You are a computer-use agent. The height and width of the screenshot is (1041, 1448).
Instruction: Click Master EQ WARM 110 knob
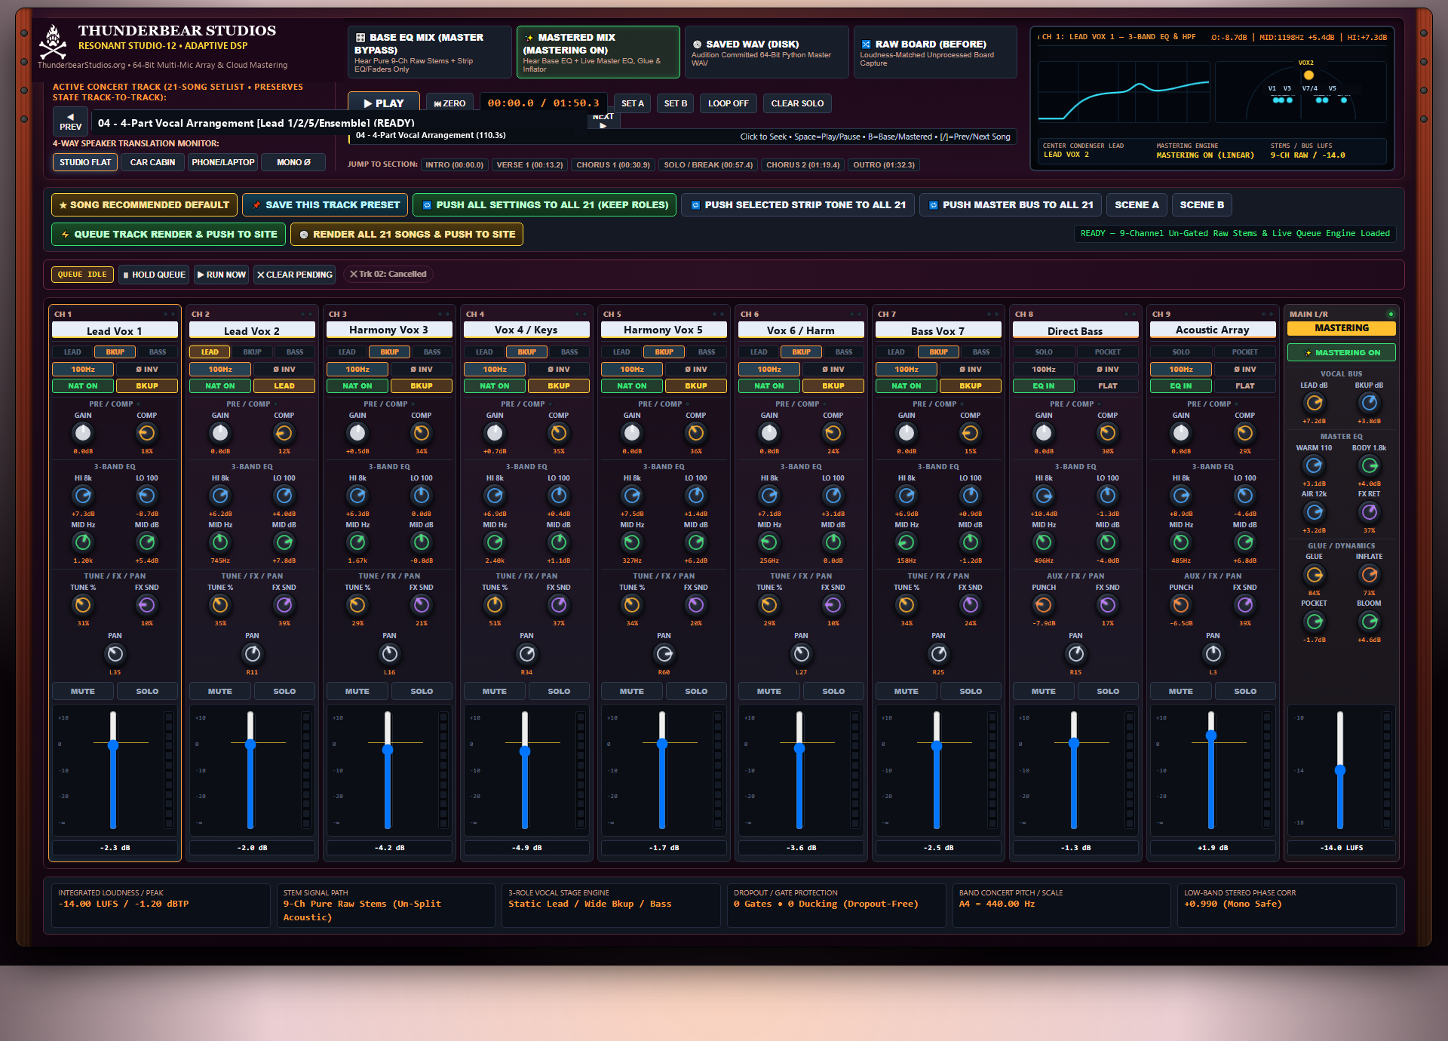pyautogui.click(x=1314, y=465)
